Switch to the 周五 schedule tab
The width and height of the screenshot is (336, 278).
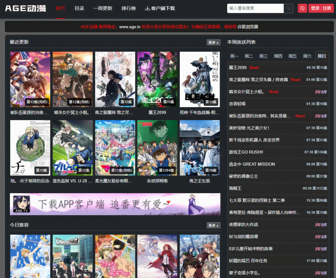tap(292, 56)
